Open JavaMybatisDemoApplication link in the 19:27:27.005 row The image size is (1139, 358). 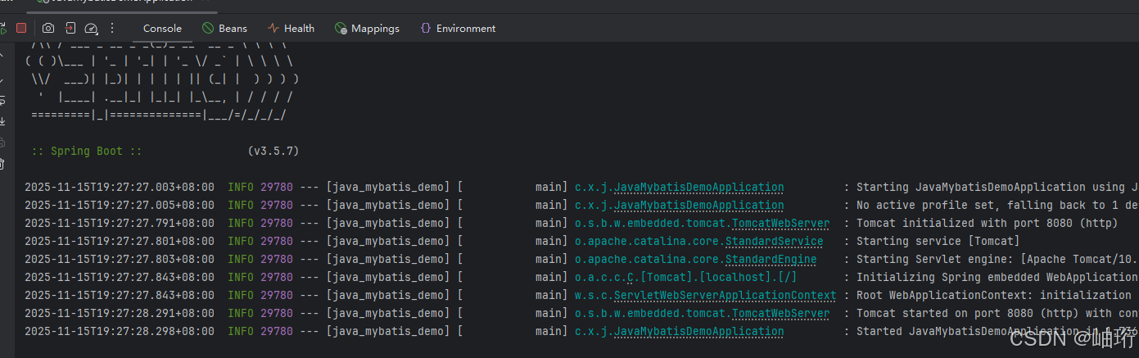tap(698, 205)
